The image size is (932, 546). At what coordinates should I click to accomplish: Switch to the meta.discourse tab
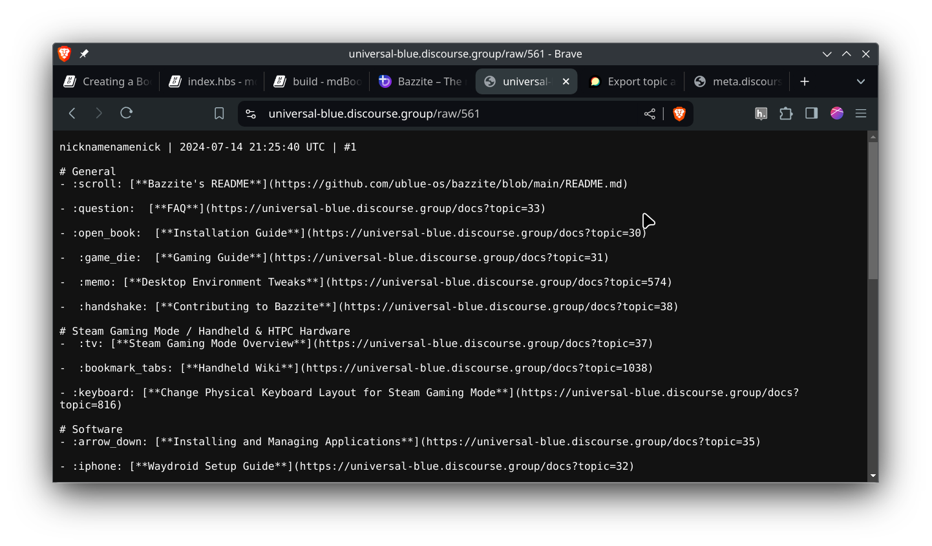coord(737,81)
